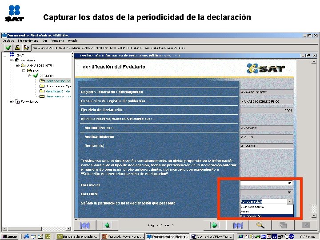
Task: Click the padlock toolbar icon
Action: [17, 48]
